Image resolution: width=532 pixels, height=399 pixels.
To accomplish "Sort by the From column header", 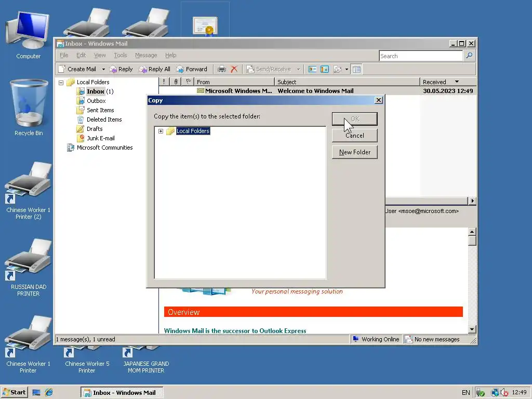I will (x=234, y=82).
